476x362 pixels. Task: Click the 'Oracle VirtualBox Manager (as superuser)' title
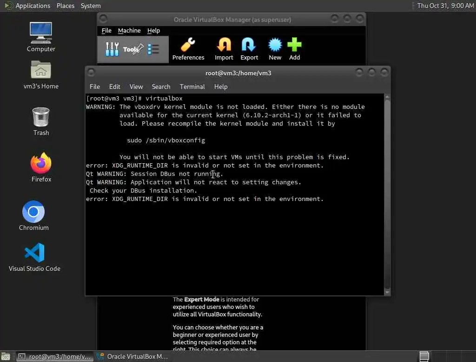tap(232, 20)
